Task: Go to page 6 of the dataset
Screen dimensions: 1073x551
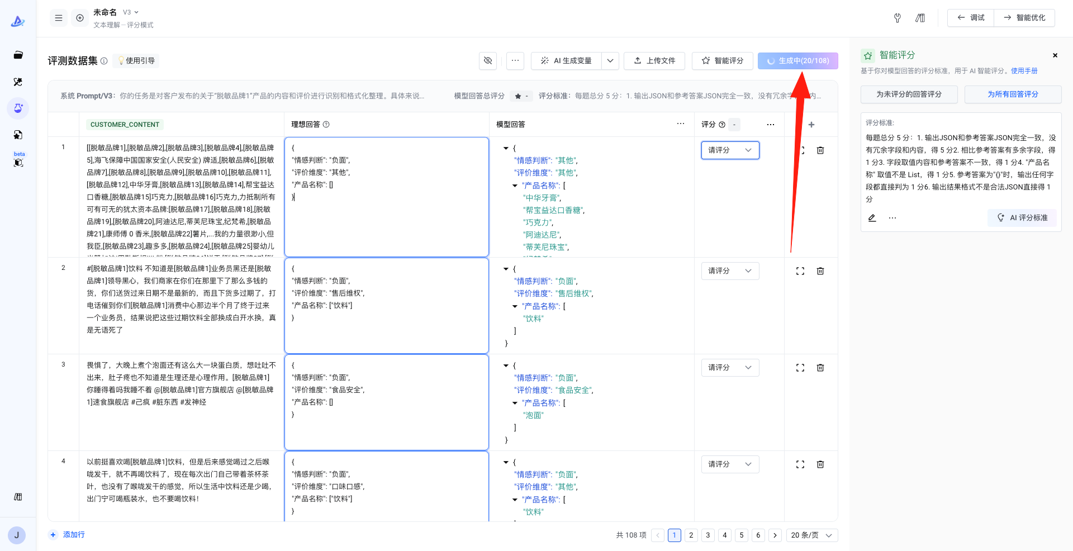Action: [758, 535]
